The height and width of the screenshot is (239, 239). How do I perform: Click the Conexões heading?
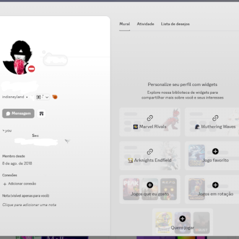point(10,175)
